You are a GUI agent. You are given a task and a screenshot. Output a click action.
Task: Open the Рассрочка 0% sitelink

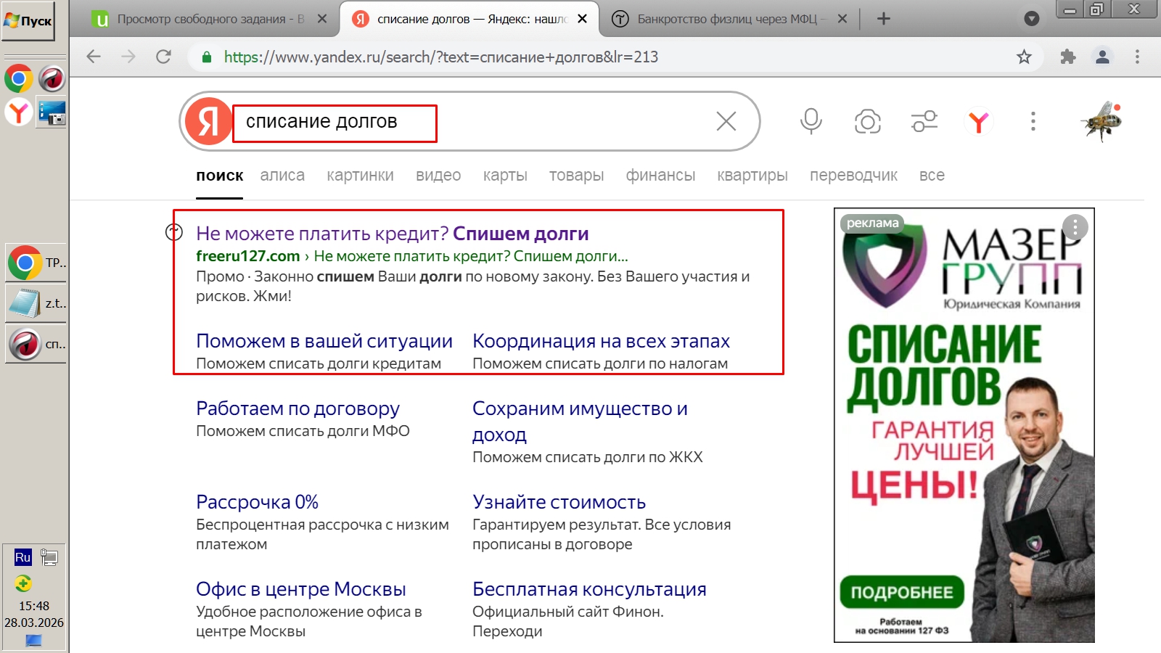(257, 502)
